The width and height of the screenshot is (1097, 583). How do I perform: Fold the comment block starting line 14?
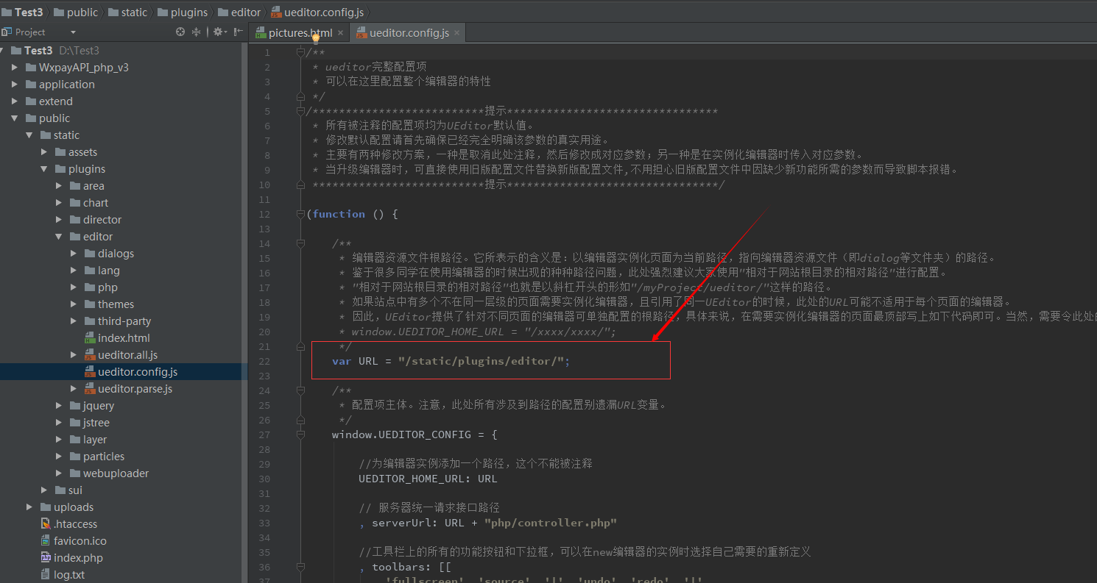click(x=300, y=243)
